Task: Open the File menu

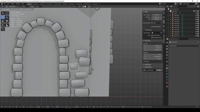Action: pyautogui.click(x=5, y=4)
